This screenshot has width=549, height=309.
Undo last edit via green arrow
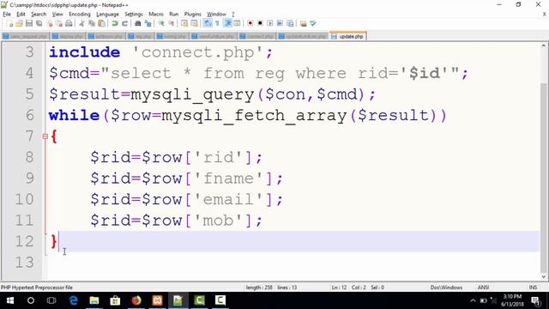click(x=114, y=23)
